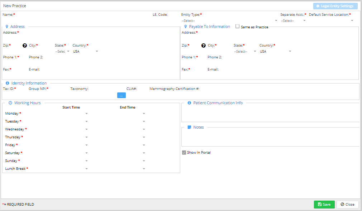Screen dimensions: 362x211
Task: Open Monday Start Time dropdown
Action: [86, 114]
